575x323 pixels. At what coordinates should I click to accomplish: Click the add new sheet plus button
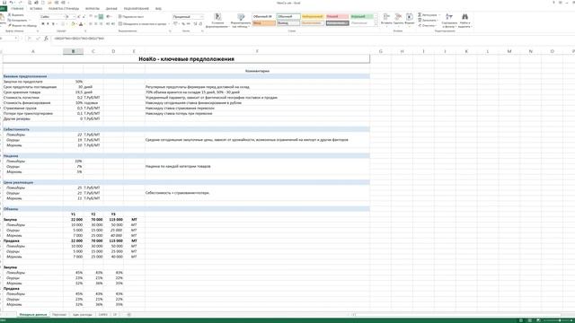coord(128,315)
